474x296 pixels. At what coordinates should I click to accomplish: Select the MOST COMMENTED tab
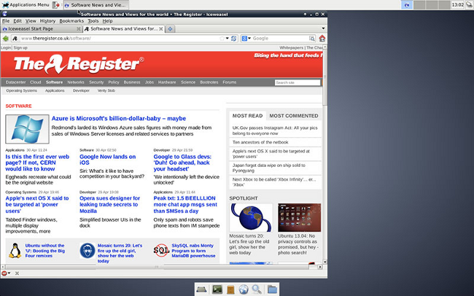(x=294, y=116)
